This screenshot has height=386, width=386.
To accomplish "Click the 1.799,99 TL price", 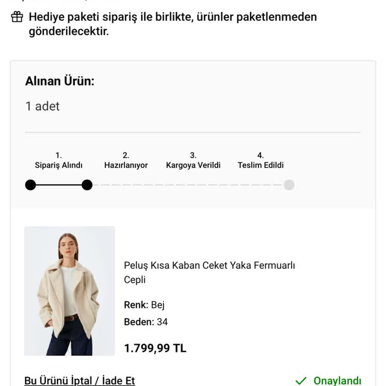I will 155,348.
